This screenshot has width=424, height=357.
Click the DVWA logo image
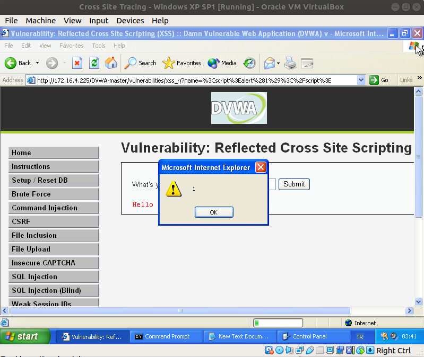coord(239,108)
